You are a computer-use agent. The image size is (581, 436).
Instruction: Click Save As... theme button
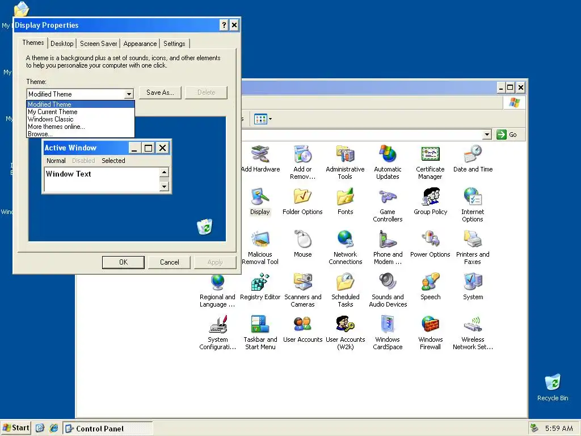point(160,93)
